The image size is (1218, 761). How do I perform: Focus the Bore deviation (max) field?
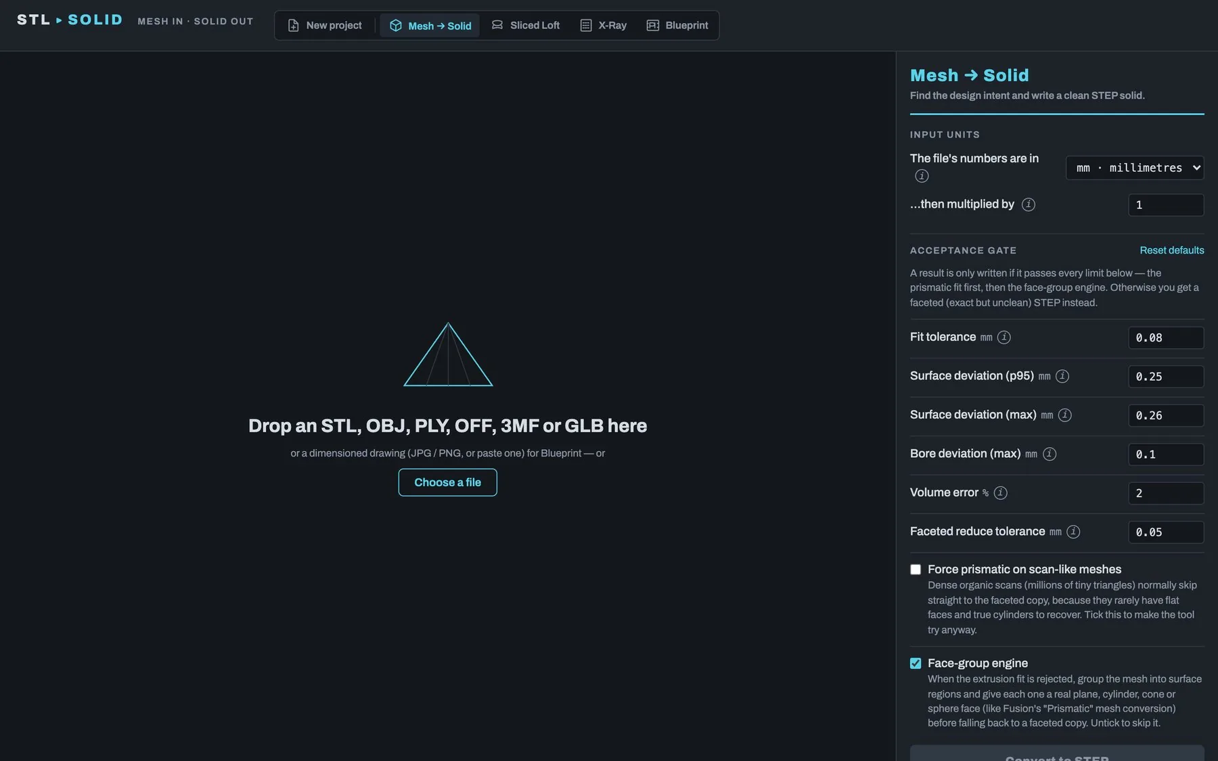point(1166,455)
